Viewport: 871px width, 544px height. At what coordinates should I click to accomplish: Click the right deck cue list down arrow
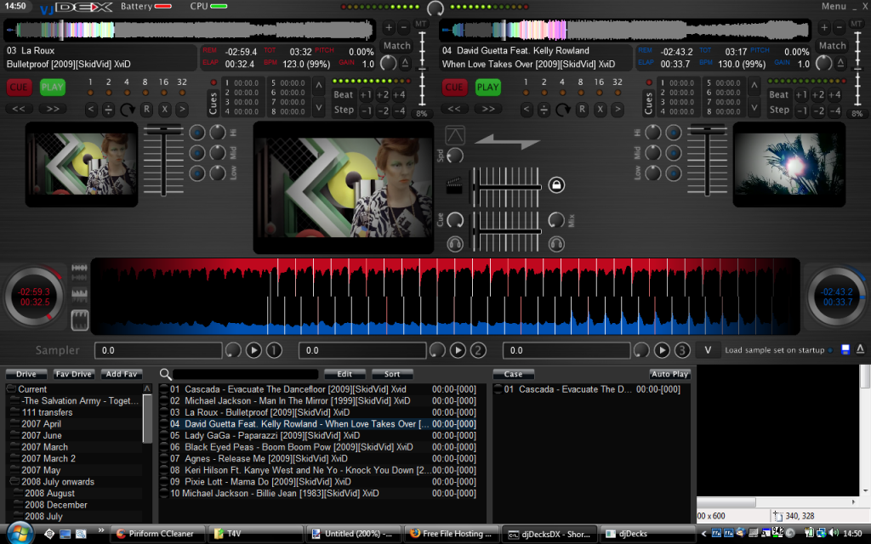pos(754,107)
